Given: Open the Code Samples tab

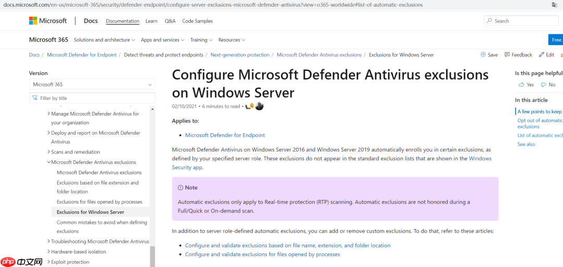Looking at the screenshot, I should point(198,21).
